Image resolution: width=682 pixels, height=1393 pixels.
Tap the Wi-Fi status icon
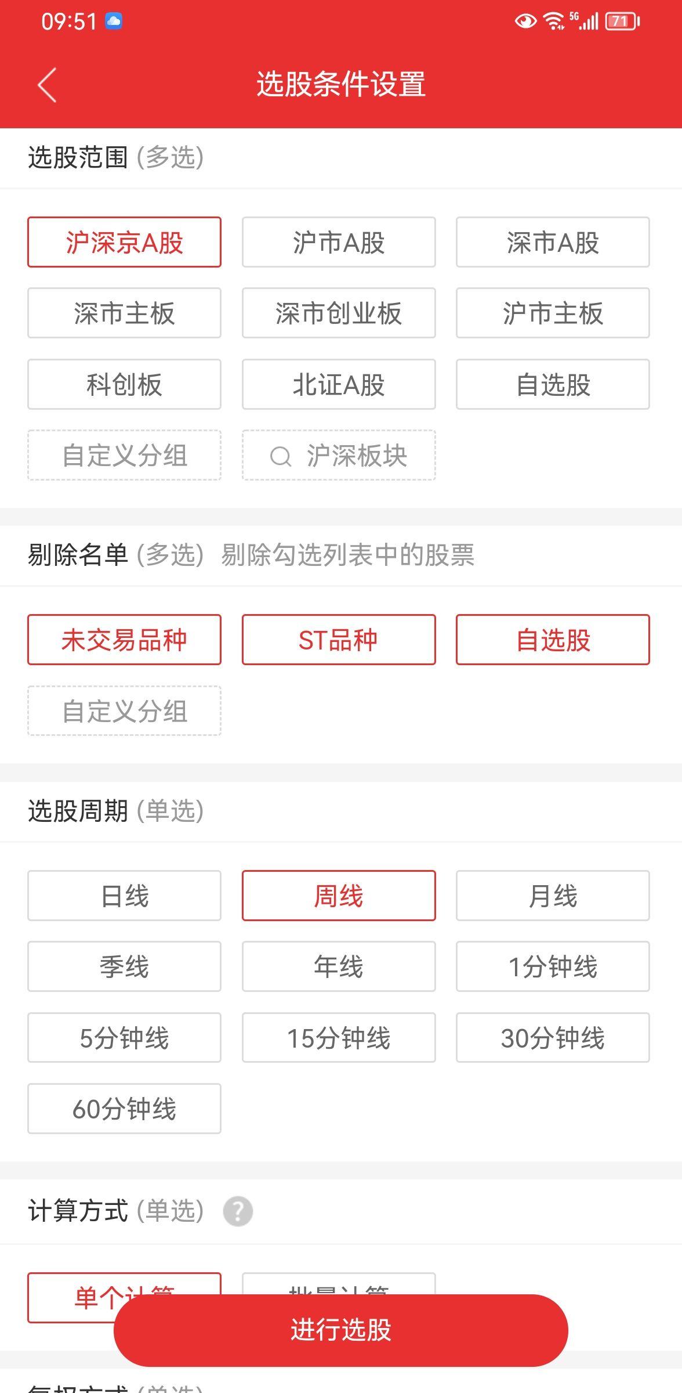point(554,21)
